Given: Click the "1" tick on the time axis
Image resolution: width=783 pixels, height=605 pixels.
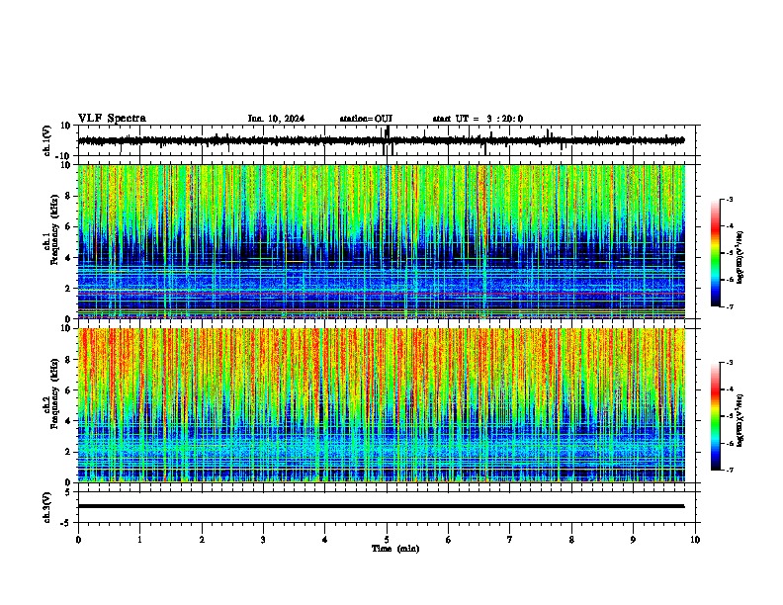Looking at the screenshot, I should click(139, 540).
